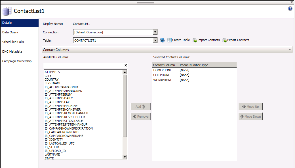Clear the available columns filter with X

point(126,65)
